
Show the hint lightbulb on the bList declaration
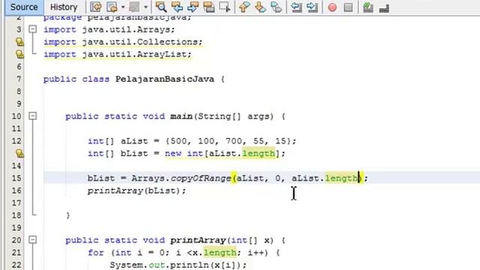point(19,153)
